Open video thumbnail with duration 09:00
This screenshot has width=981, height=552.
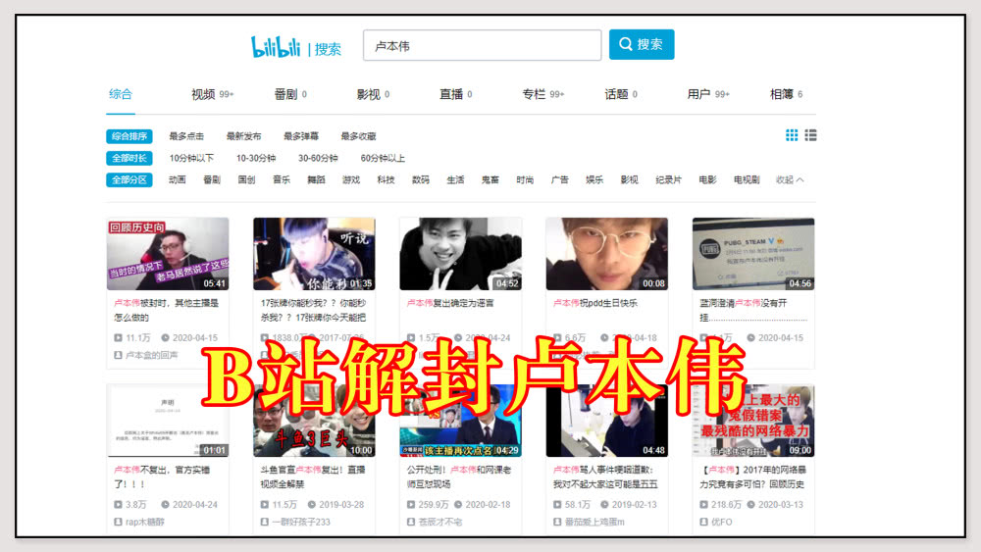[x=753, y=421]
